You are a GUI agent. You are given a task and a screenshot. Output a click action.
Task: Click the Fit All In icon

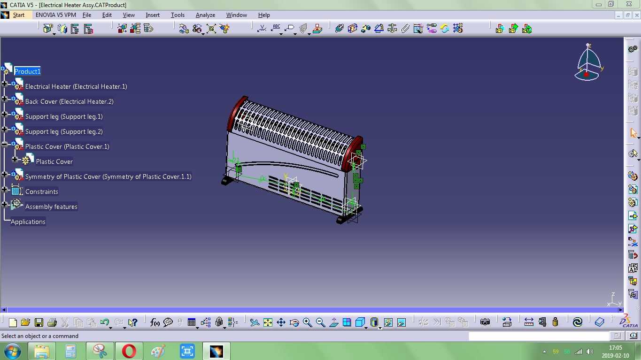point(268,322)
